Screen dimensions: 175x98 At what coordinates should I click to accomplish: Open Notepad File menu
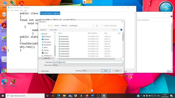(8, 10)
